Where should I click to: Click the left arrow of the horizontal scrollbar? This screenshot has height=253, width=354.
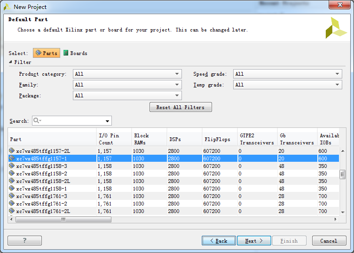pyautogui.click(x=11, y=219)
